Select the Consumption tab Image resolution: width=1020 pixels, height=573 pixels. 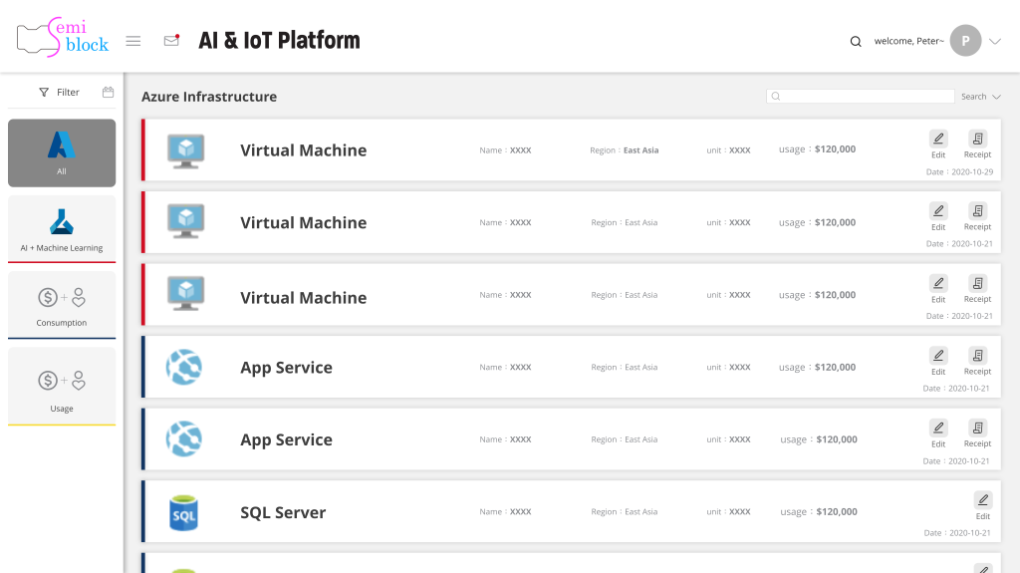click(62, 305)
